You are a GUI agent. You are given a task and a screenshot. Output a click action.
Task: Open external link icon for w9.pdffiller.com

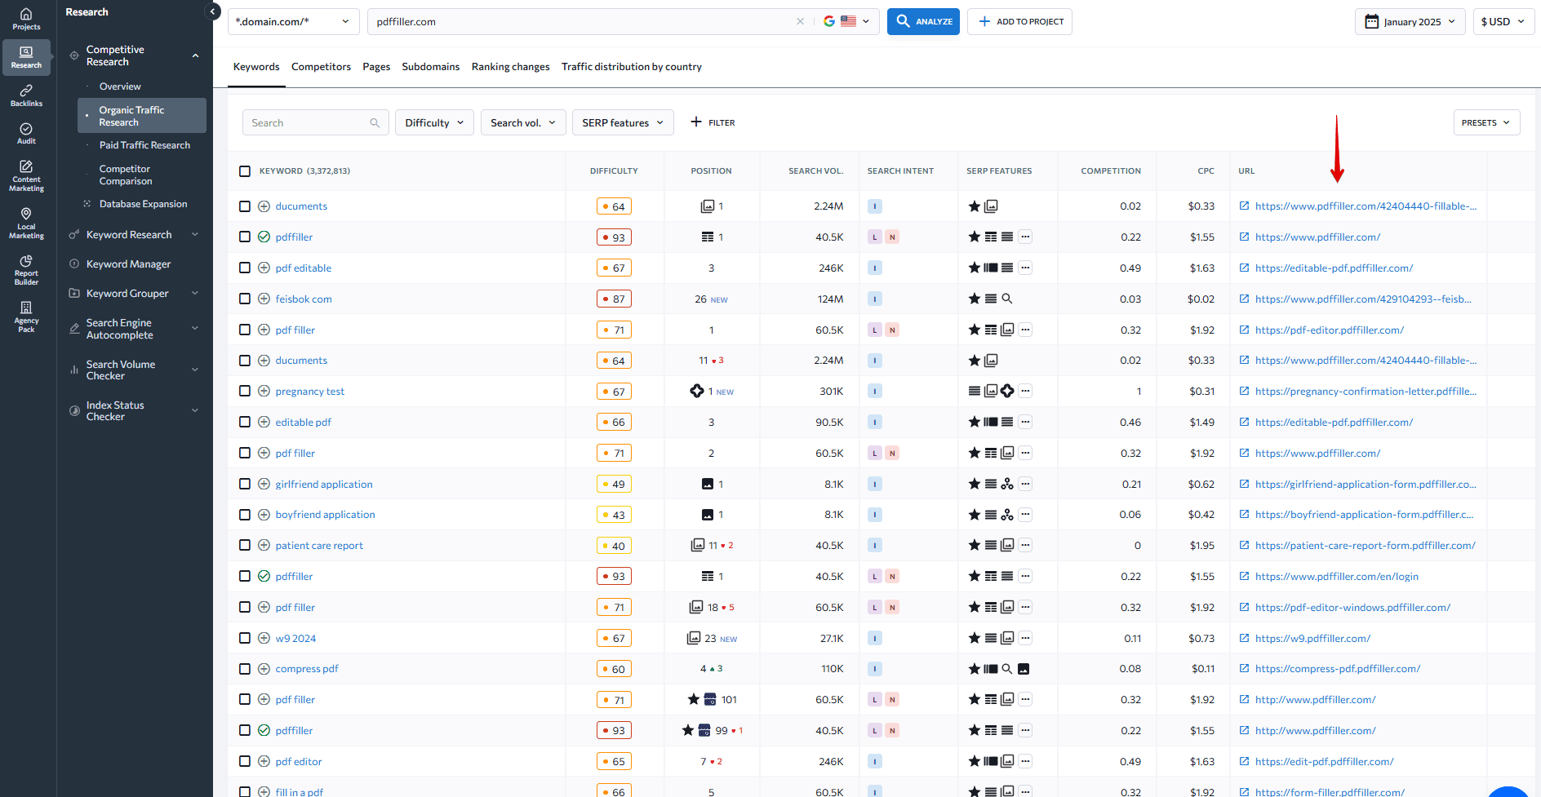pos(1244,638)
